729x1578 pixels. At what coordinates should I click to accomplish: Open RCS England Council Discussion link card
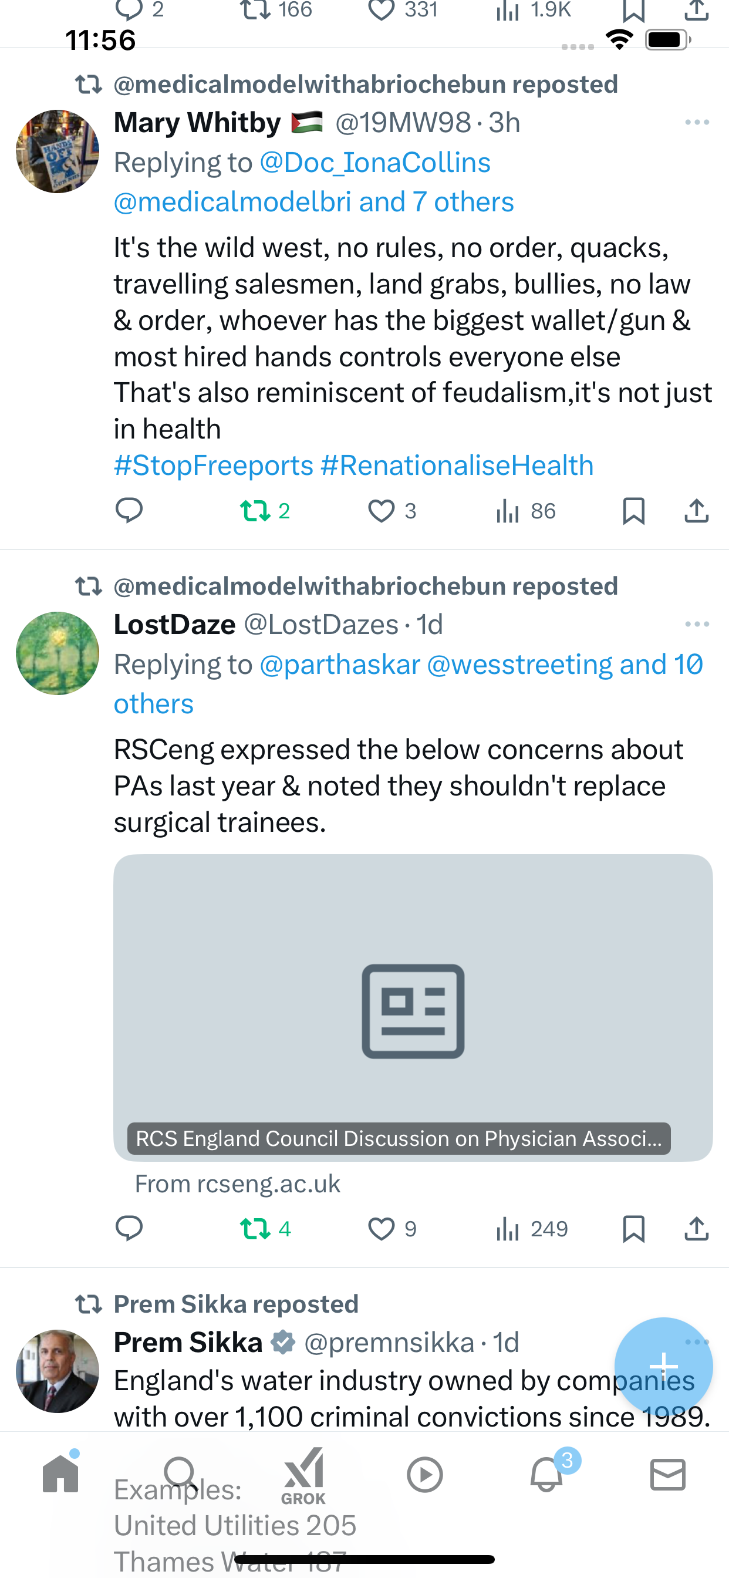click(x=413, y=1008)
